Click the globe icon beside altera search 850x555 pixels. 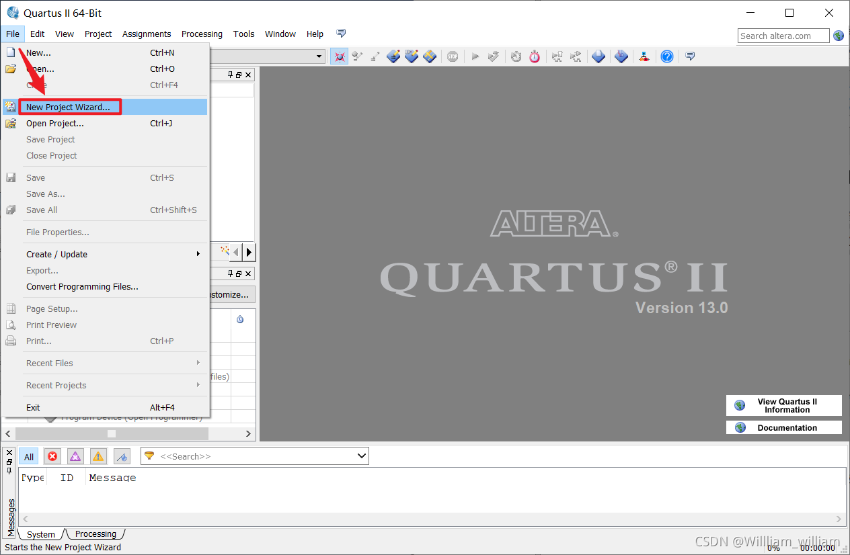tap(839, 36)
